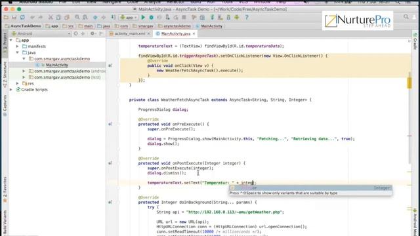Toggle the 2: Favorites tool window
The image size is (420, 236).
click(5, 189)
